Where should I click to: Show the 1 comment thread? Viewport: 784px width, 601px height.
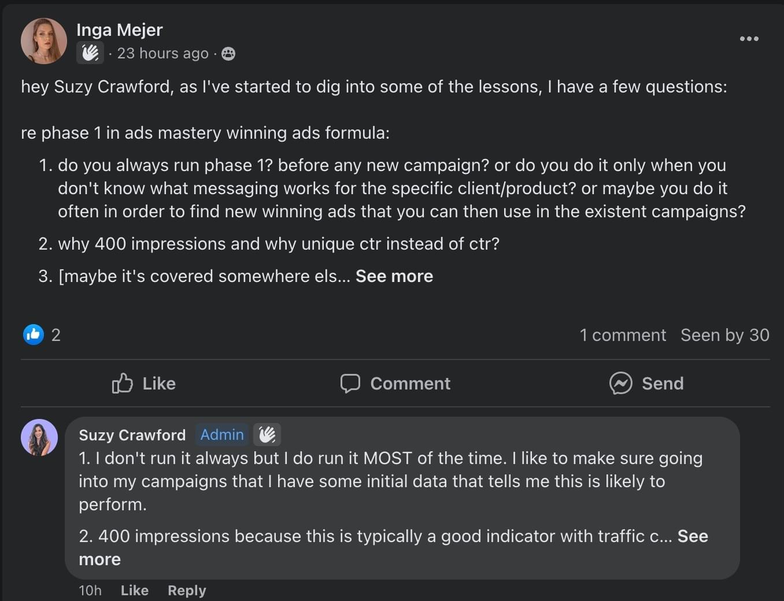(x=623, y=335)
